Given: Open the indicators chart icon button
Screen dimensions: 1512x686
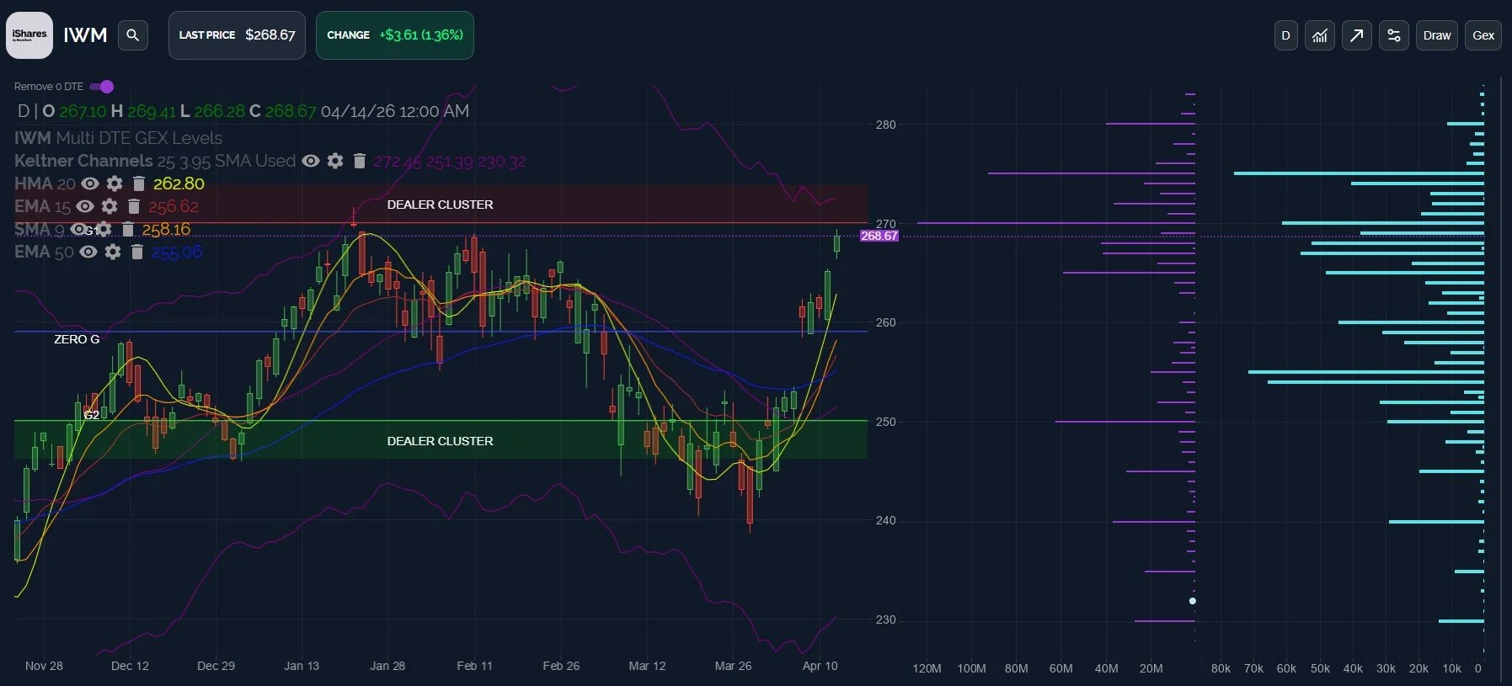Looking at the screenshot, I should (1320, 35).
